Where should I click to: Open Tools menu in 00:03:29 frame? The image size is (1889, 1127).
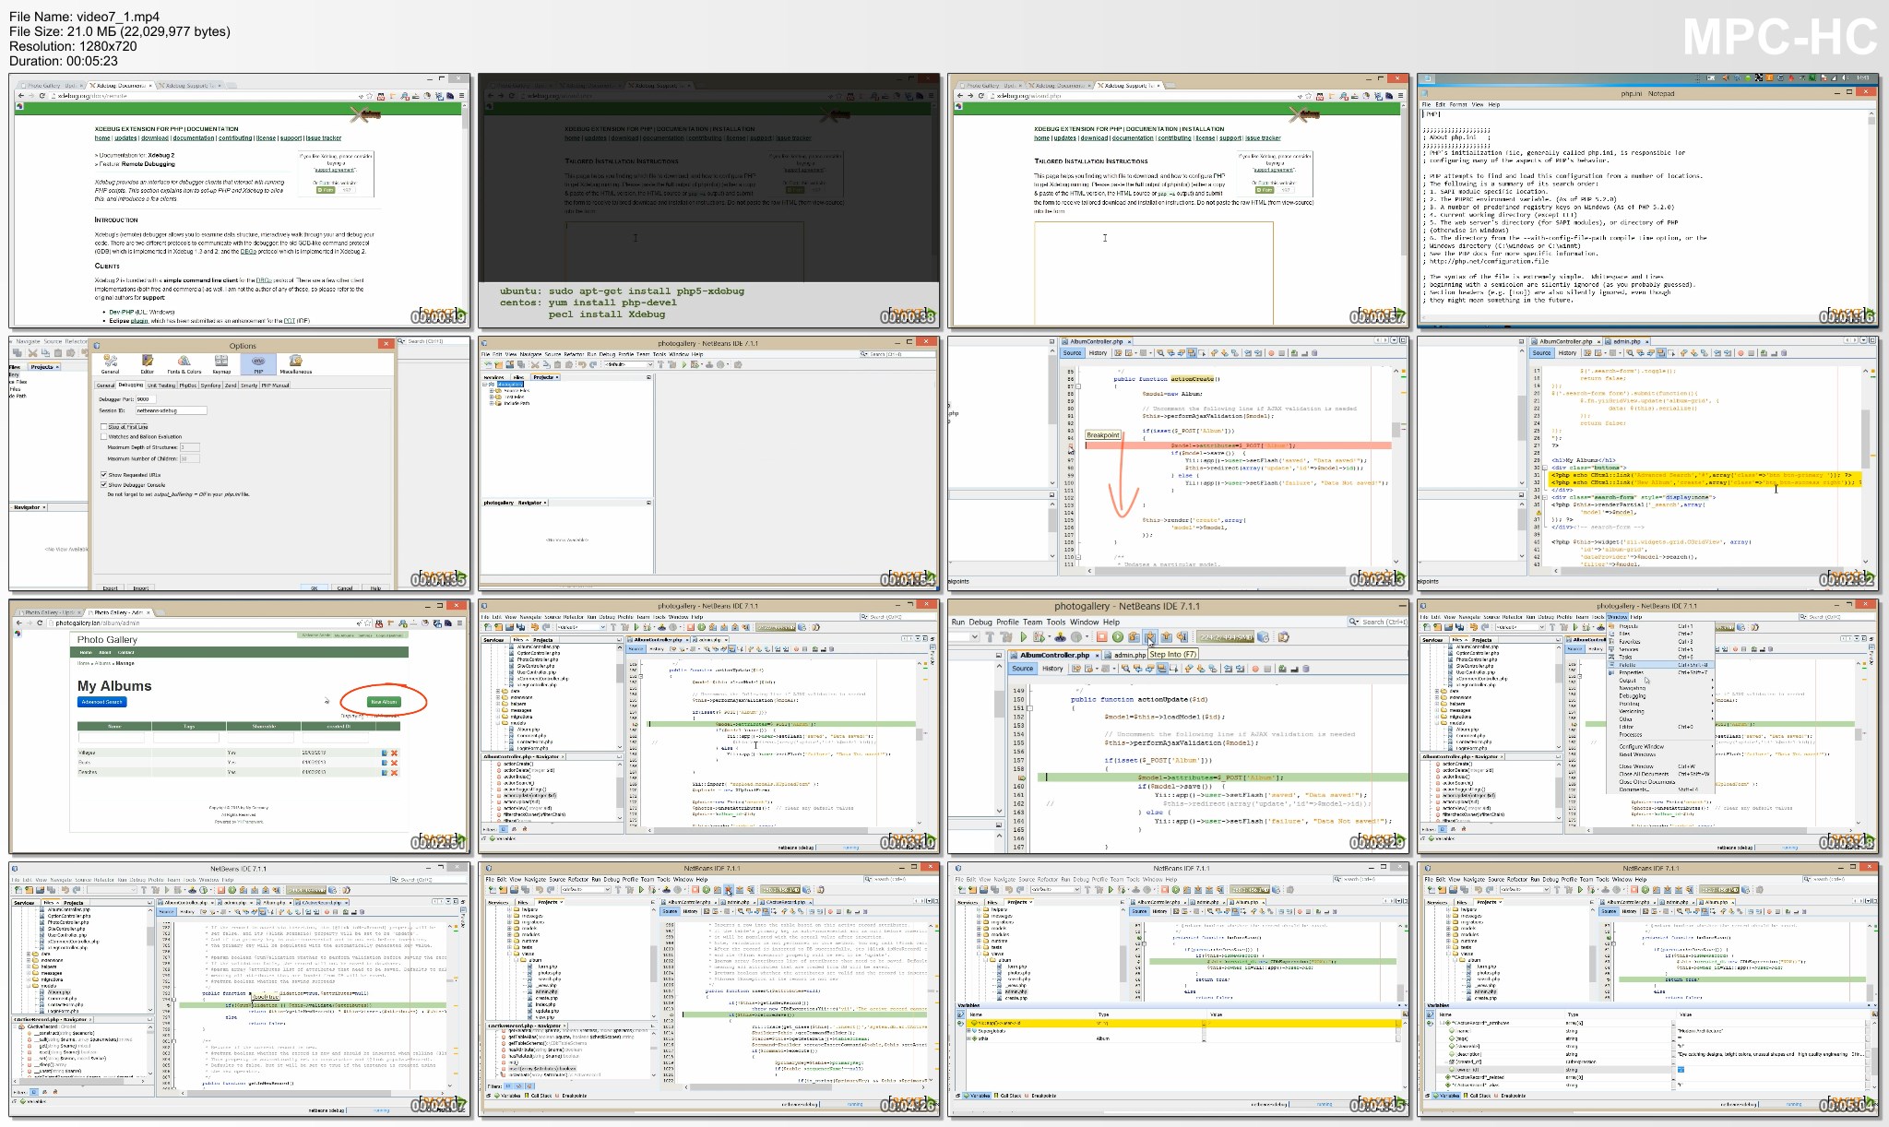click(1056, 622)
